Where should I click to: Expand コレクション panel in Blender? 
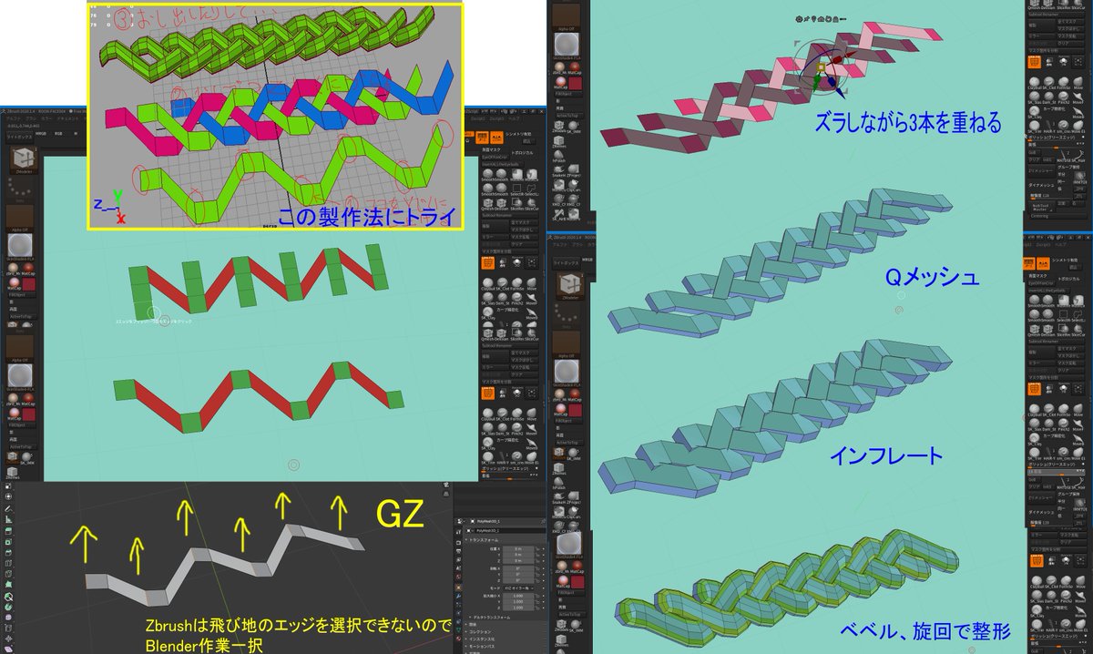pos(478,632)
